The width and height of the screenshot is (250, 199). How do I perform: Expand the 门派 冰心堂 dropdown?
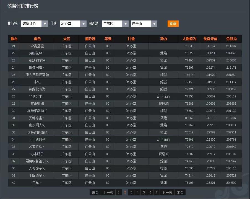[x=73, y=24]
